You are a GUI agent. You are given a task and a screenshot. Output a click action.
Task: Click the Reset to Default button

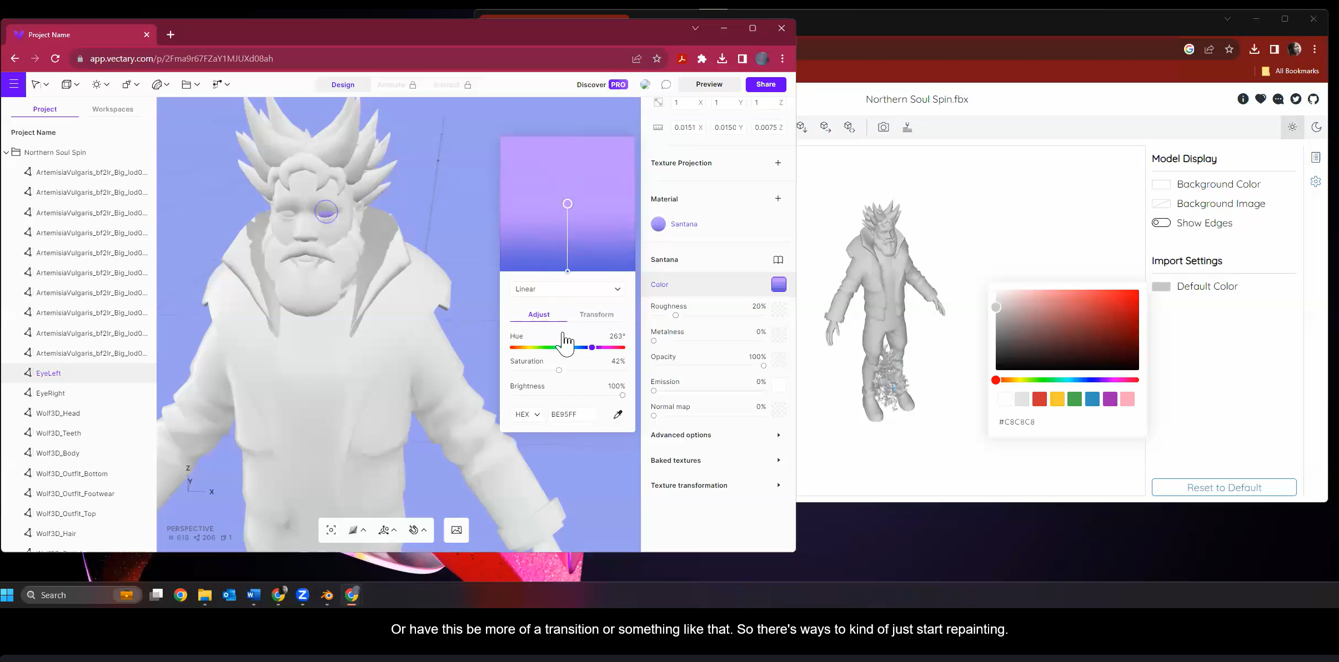pos(1223,487)
